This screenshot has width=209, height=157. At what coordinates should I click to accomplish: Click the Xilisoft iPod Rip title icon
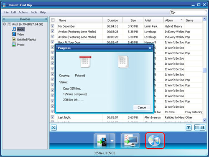coord(4,5)
